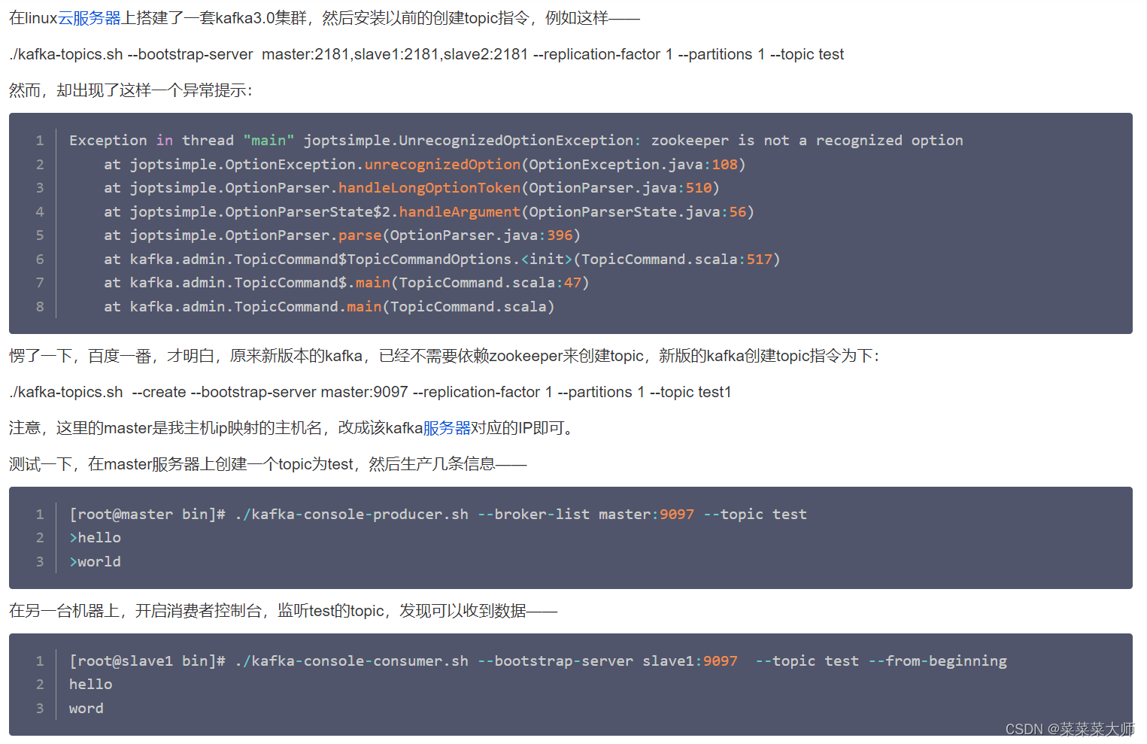Click the '>world' line in the producer block
The width and height of the screenshot is (1147, 744).
95,562
